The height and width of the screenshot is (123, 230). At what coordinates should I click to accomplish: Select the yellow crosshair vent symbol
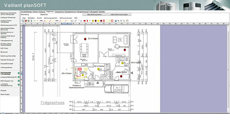[x=93, y=21]
